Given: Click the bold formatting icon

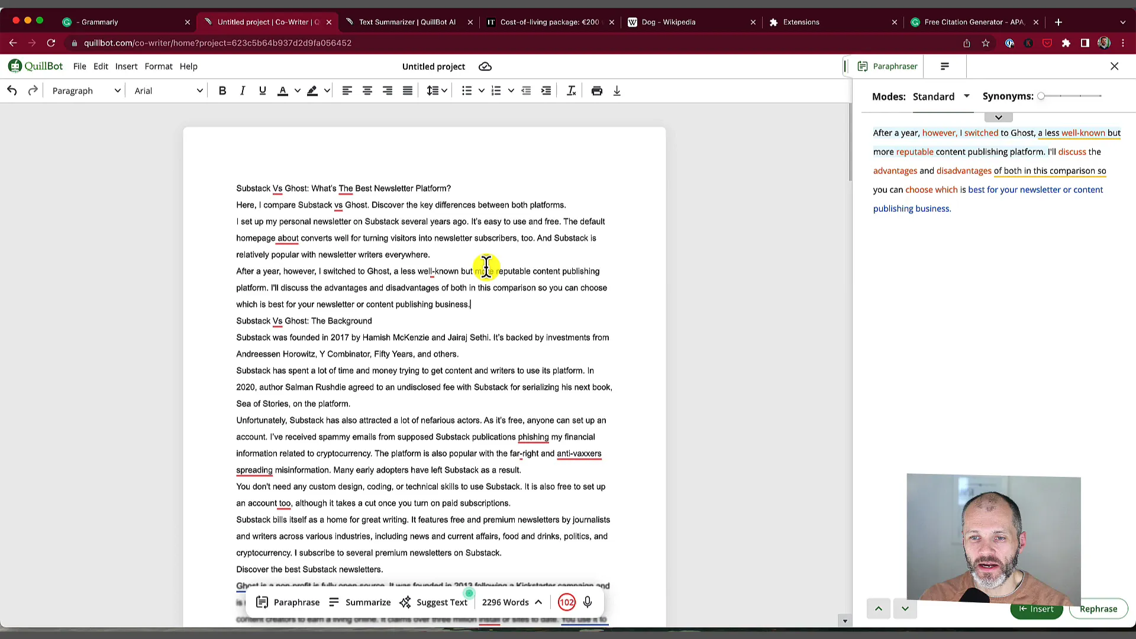Looking at the screenshot, I should (222, 91).
